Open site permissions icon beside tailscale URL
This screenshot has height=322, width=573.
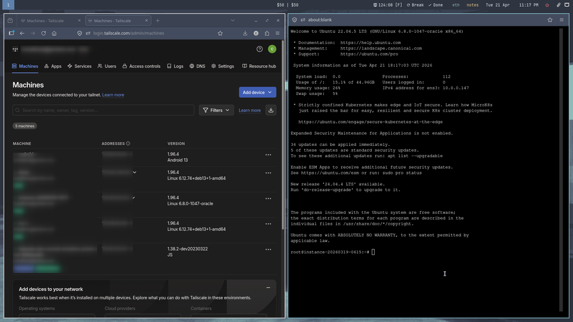point(88,33)
